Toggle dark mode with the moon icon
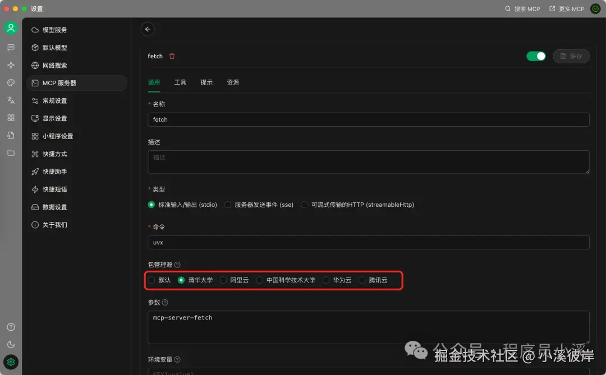The height and width of the screenshot is (375, 606). click(x=11, y=345)
